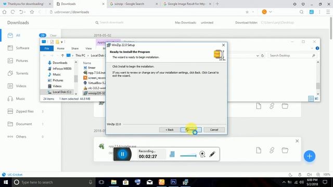Image resolution: width=333 pixels, height=187 pixels.
Task: Switch to the Thankyou for downloading tab
Action: [x=25, y=4]
